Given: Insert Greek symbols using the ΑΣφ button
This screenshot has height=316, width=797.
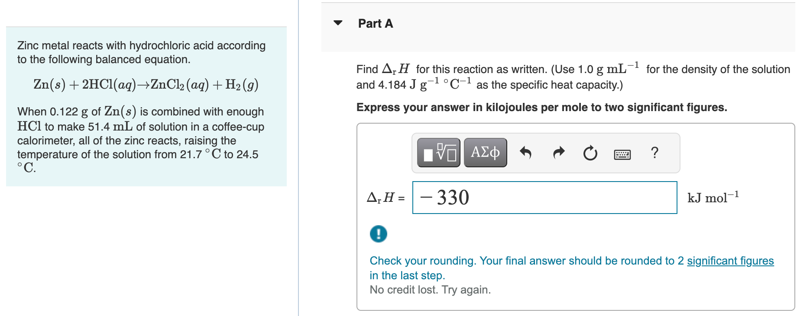Looking at the screenshot, I should pyautogui.click(x=485, y=152).
